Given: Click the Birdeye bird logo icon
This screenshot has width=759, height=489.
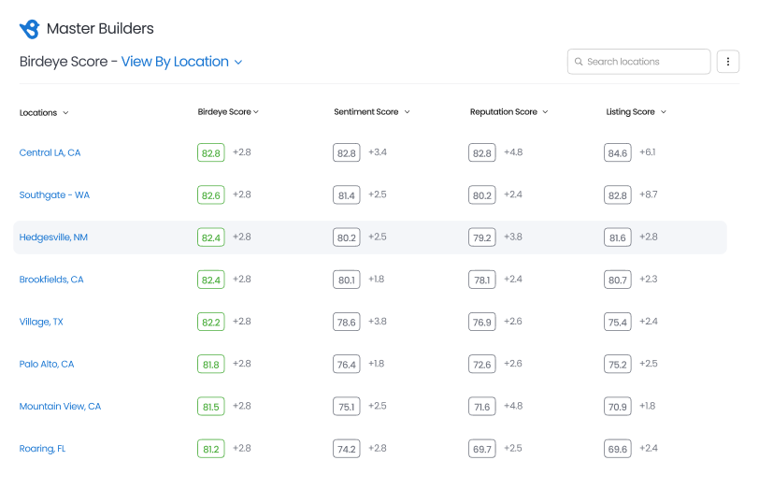Looking at the screenshot, I should (30, 29).
